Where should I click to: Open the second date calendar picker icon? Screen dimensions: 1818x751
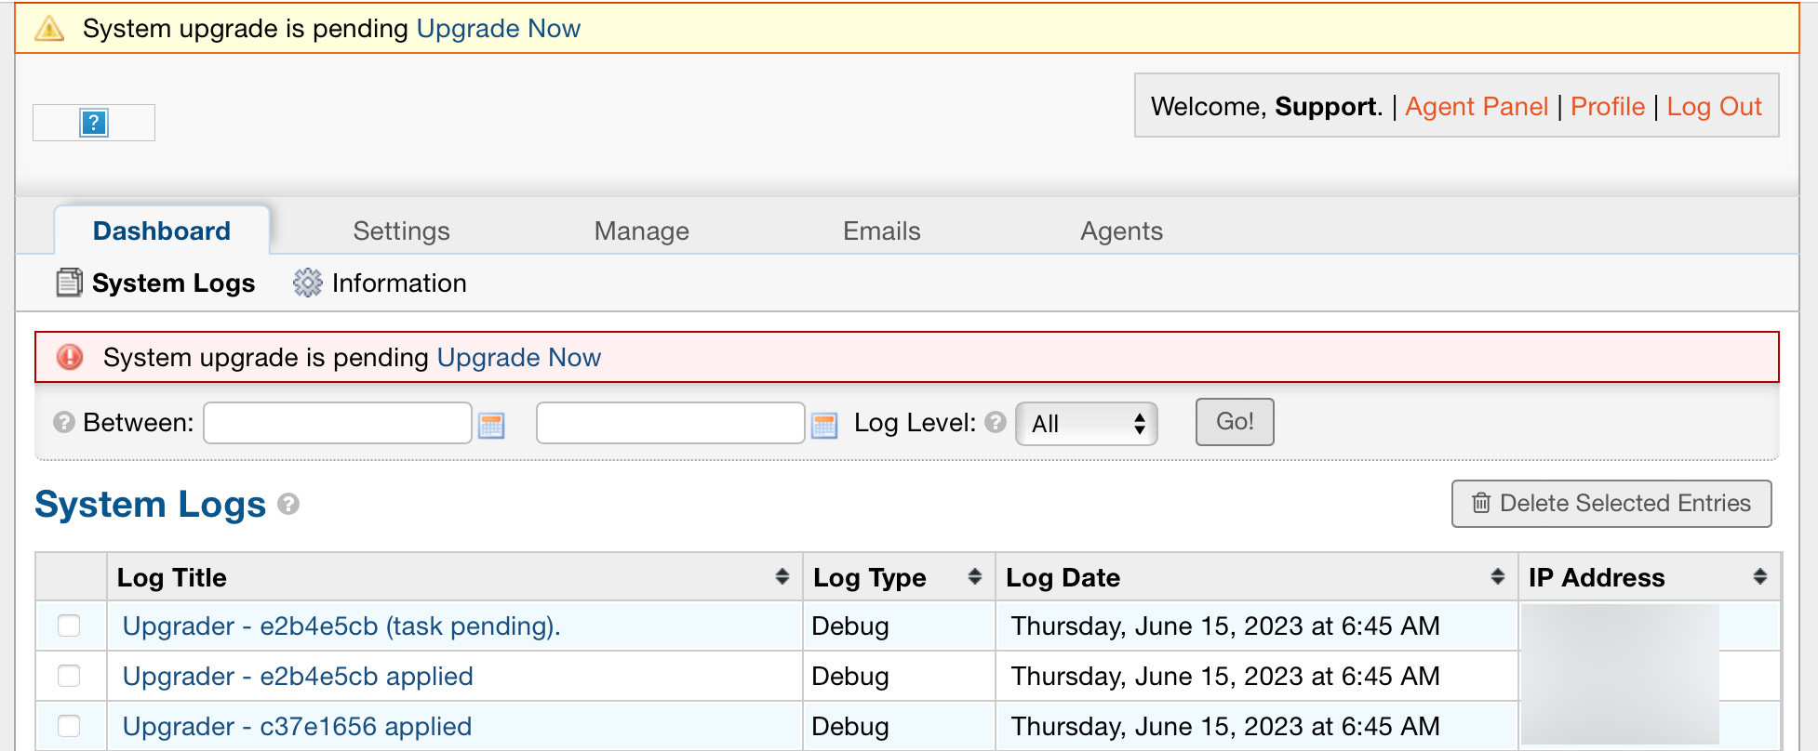click(824, 426)
